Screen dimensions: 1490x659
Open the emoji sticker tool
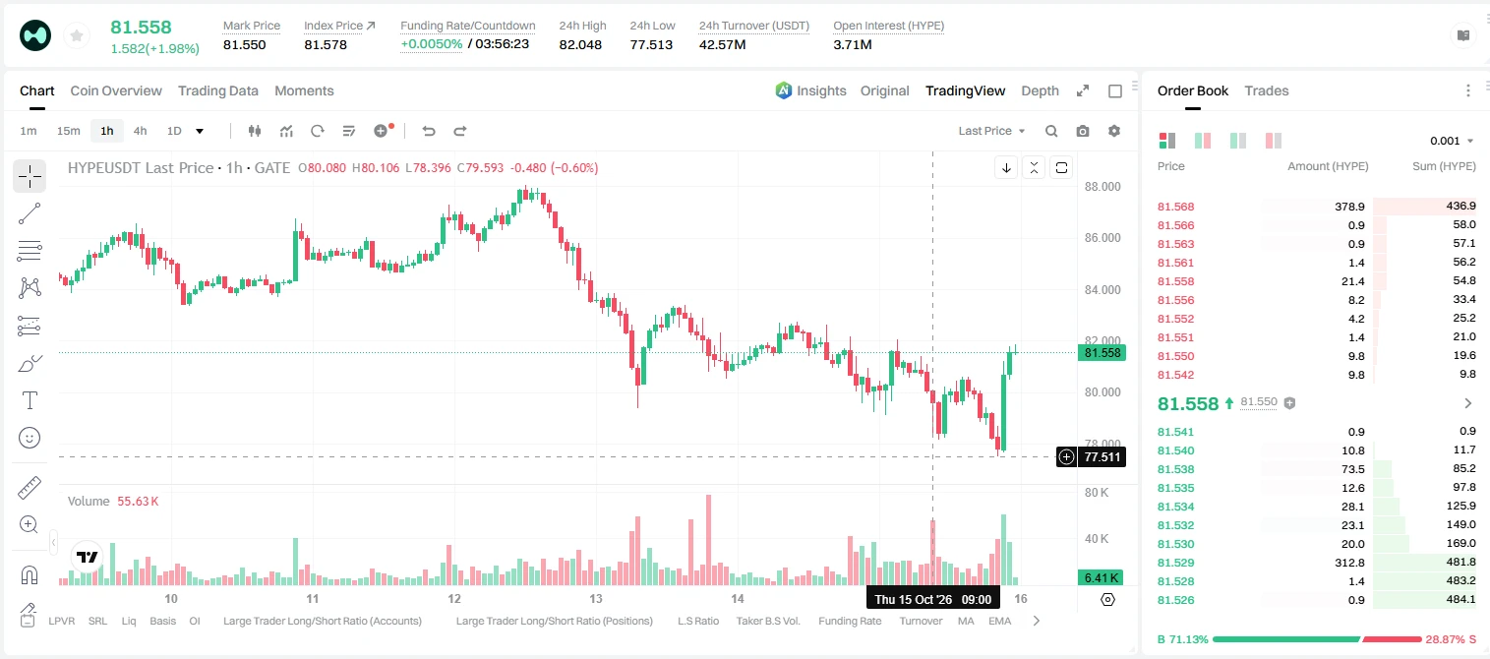coord(30,438)
